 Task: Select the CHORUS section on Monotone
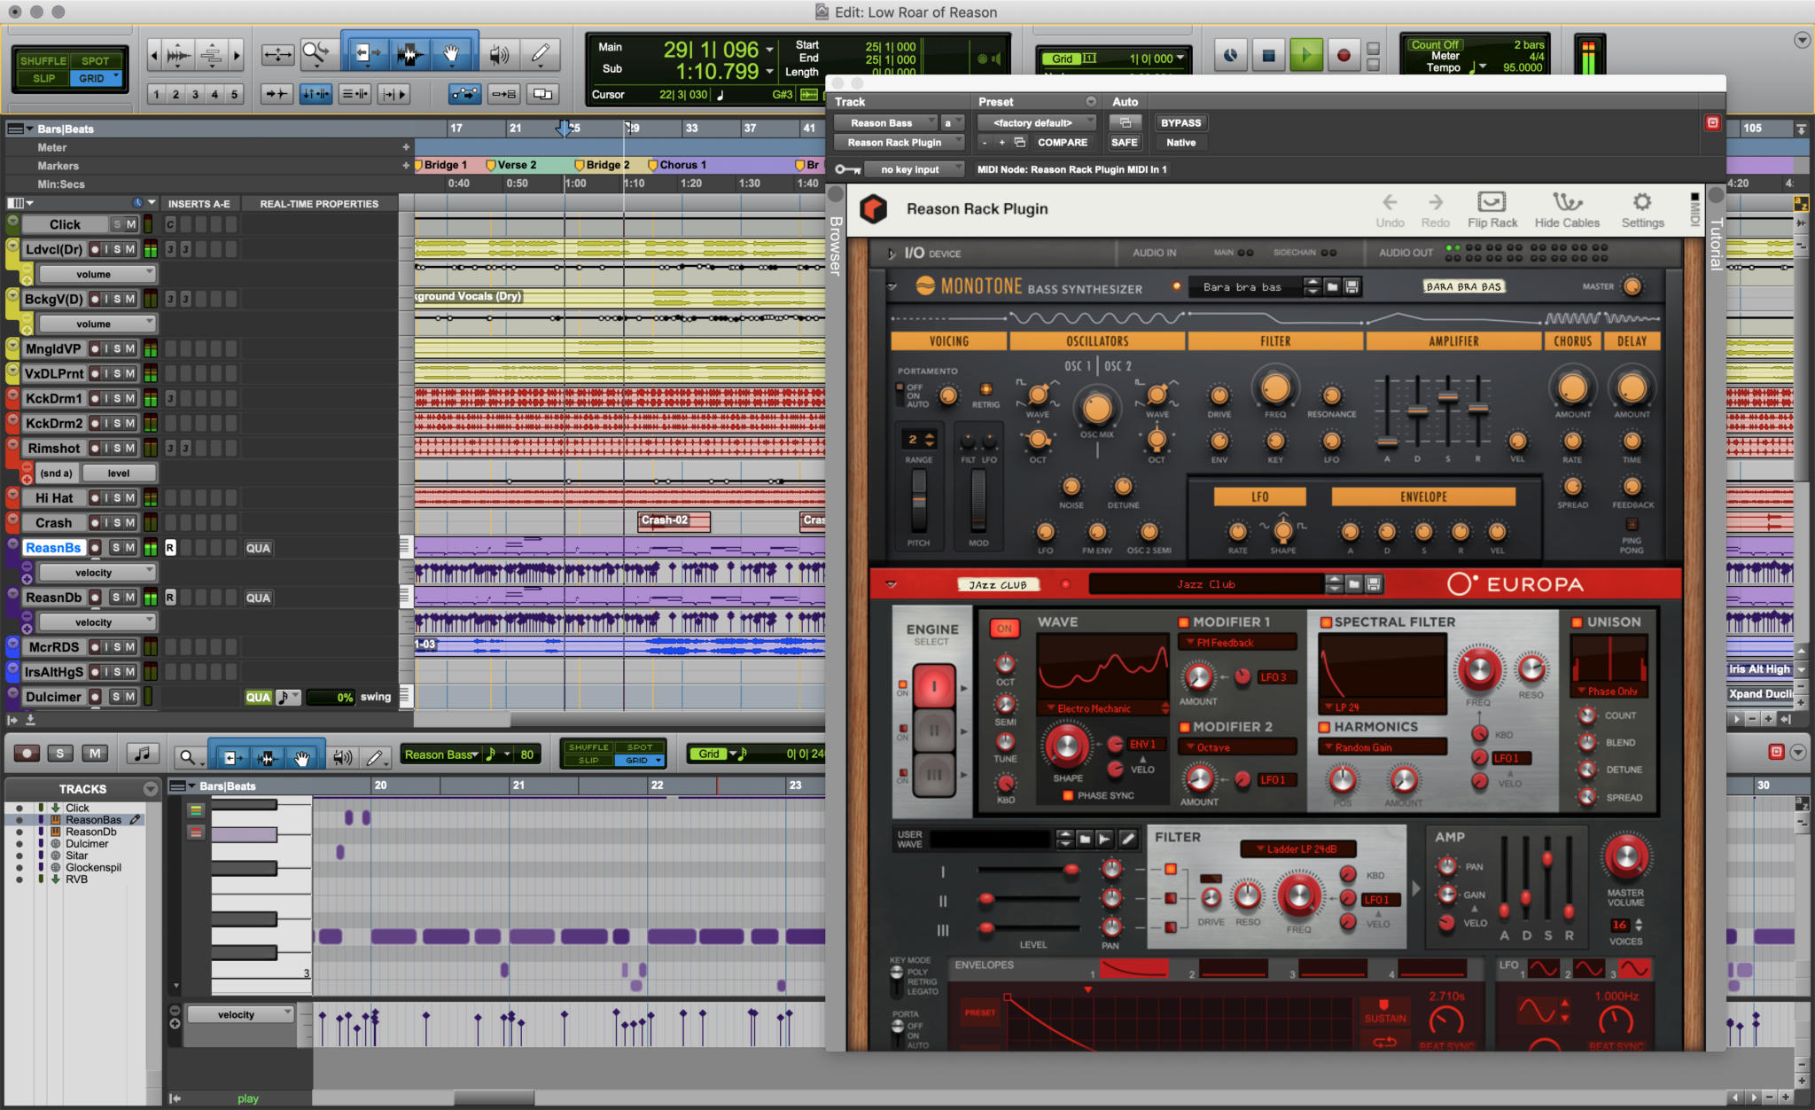(1573, 340)
